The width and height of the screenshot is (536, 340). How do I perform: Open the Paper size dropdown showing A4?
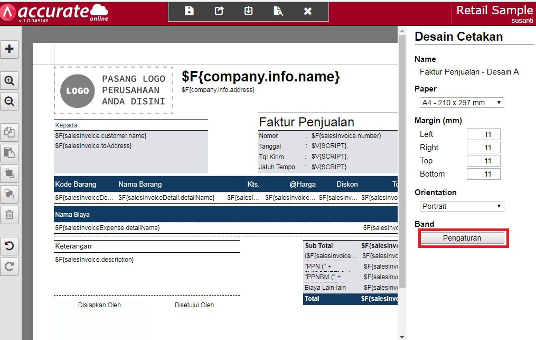point(460,102)
